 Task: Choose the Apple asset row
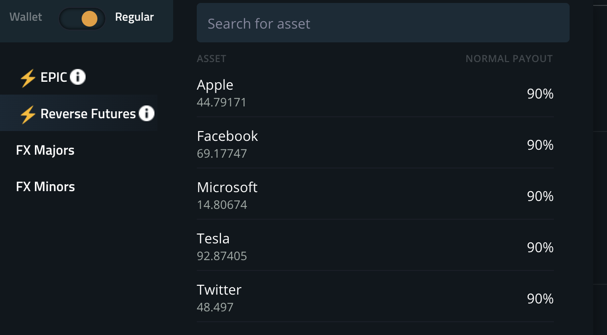[375, 94]
